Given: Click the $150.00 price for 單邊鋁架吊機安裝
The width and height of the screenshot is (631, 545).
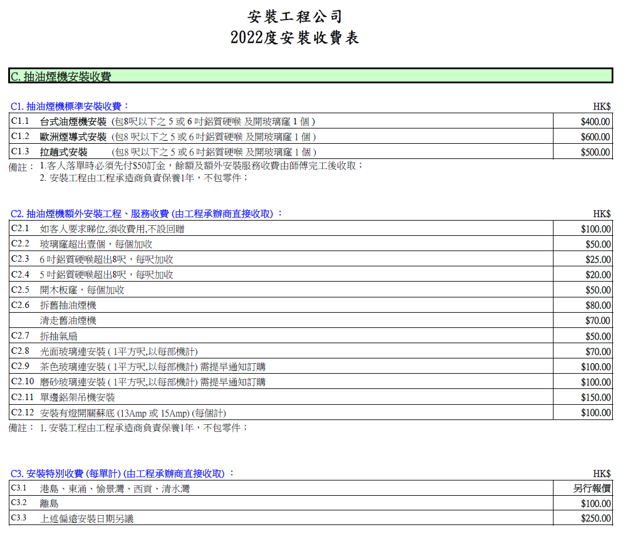Looking at the screenshot, I should point(595,398).
